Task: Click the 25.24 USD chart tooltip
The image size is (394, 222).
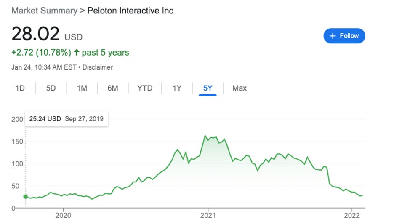Action: (x=67, y=119)
